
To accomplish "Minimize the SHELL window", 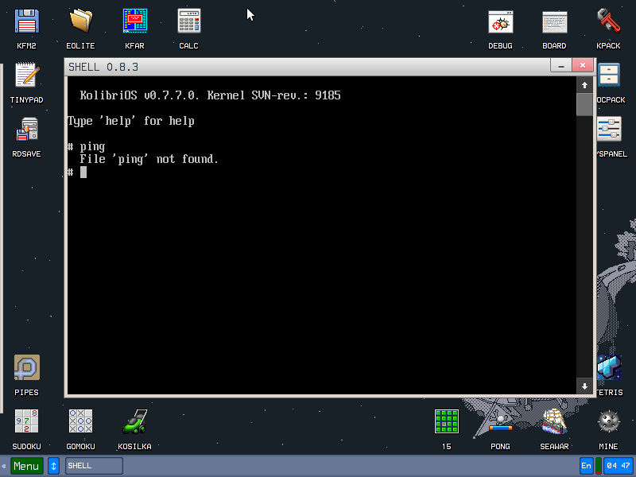I will [561, 65].
